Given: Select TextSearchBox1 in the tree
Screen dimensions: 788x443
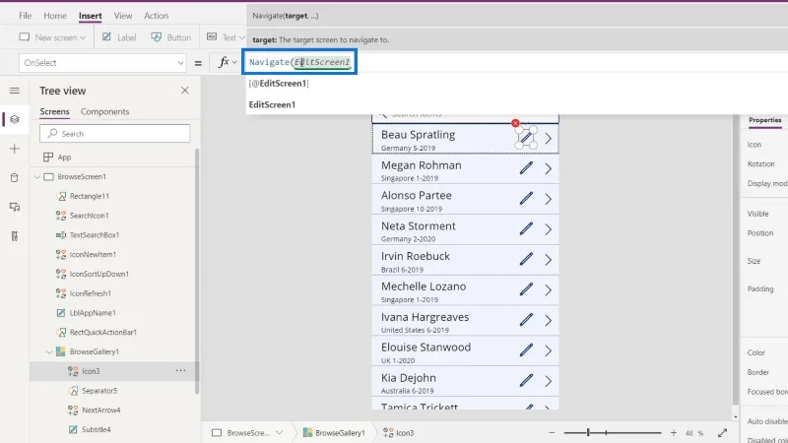Looking at the screenshot, I should click(94, 235).
